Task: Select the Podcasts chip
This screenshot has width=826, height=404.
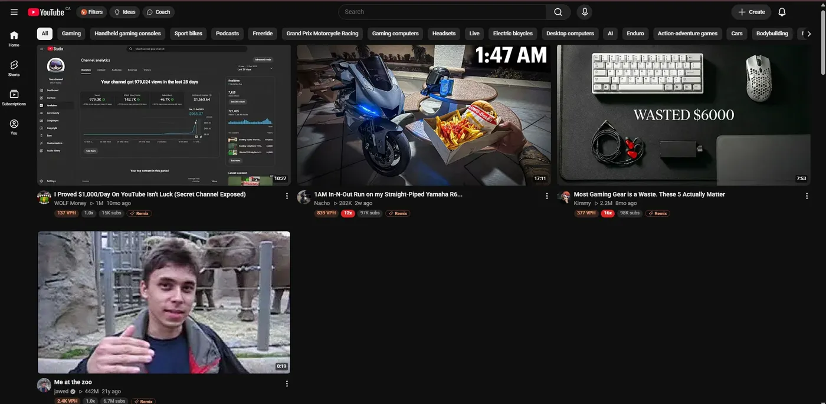Action: 227,34
